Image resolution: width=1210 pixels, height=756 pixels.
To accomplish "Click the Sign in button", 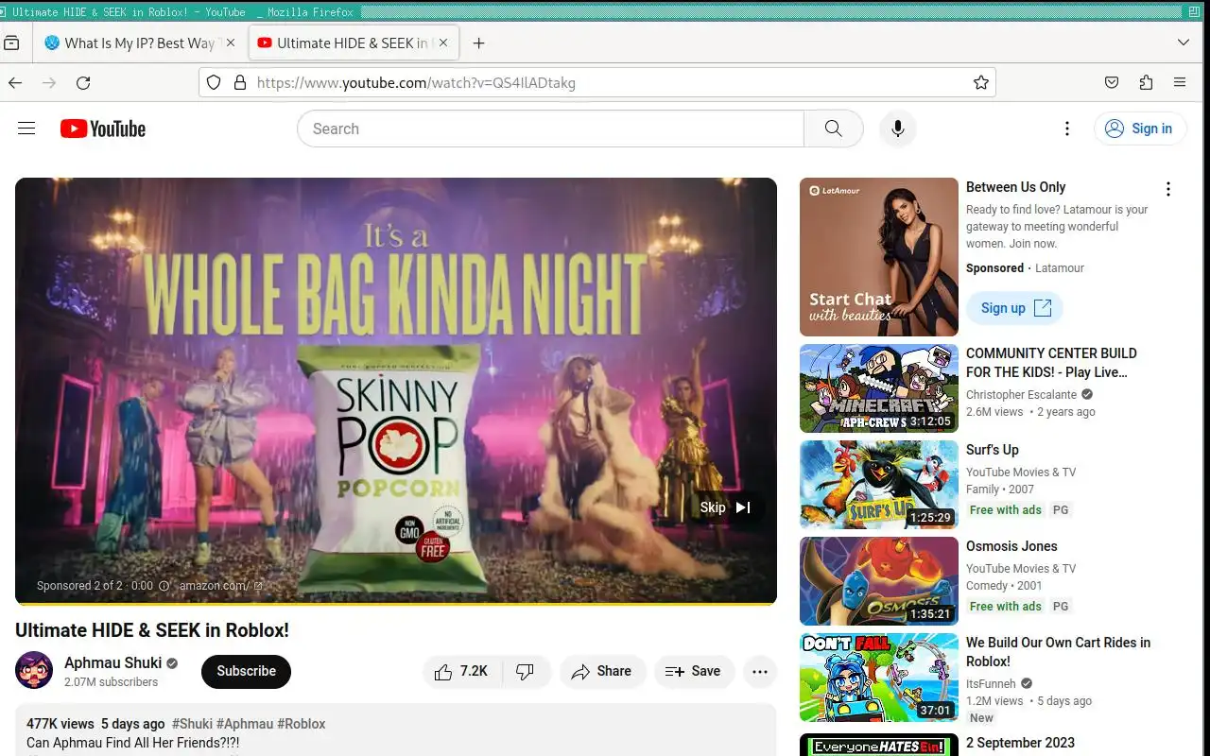I will coord(1139,129).
